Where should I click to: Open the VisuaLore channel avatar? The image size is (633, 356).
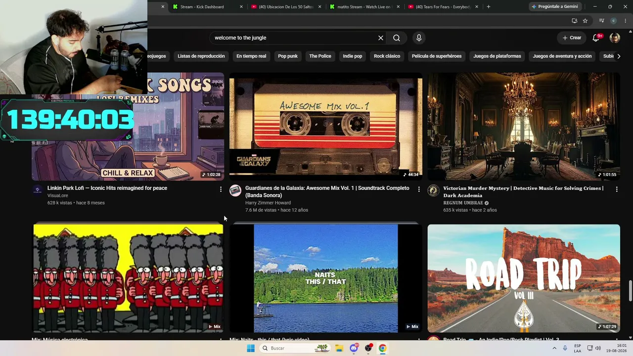pyautogui.click(x=38, y=190)
